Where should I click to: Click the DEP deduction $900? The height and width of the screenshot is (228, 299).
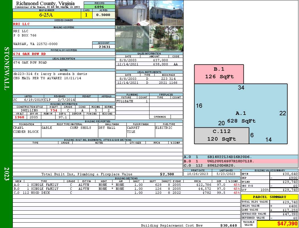(x=294, y=178)
